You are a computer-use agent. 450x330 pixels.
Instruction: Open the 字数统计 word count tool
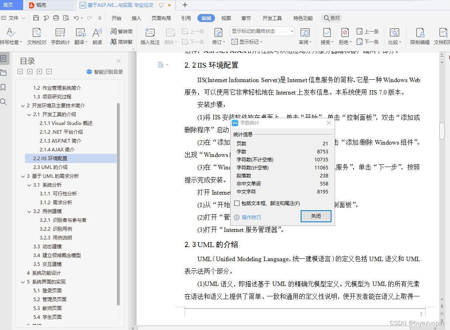point(60,36)
